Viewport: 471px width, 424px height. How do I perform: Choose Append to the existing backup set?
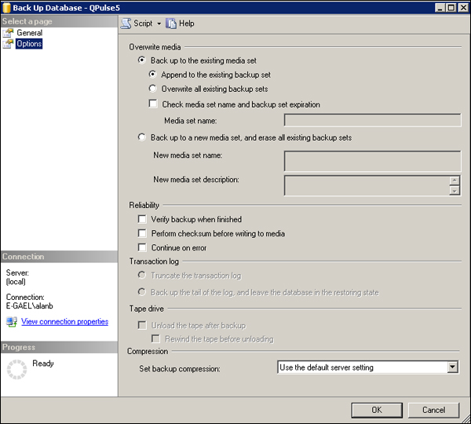pos(152,74)
